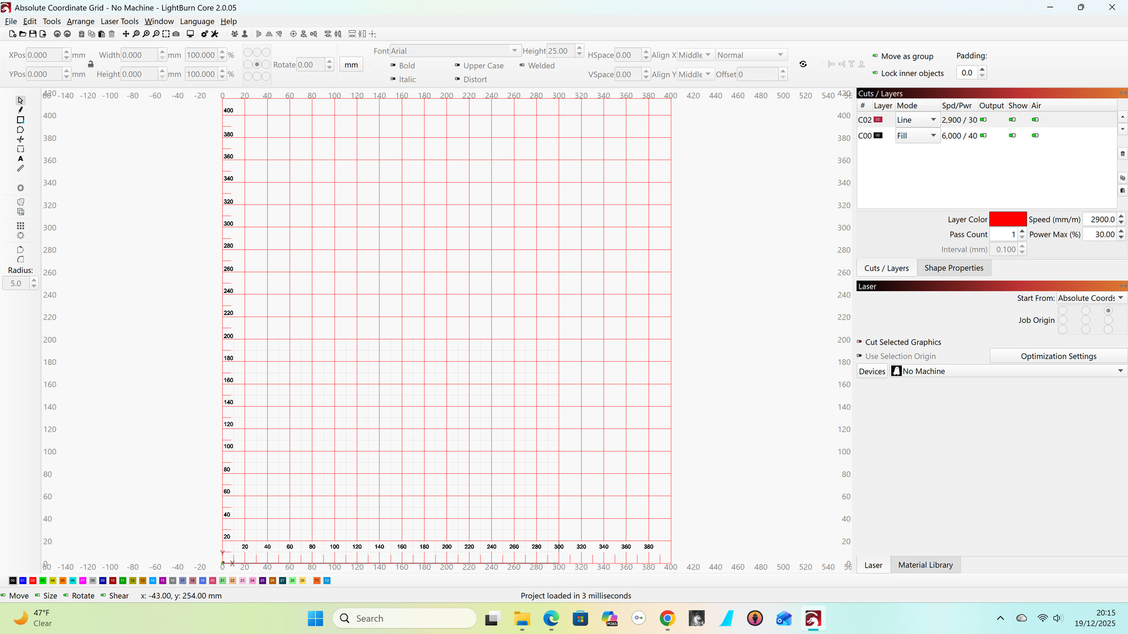Switch to the Shape Properties tab
The height and width of the screenshot is (634, 1128).
pyautogui.click(x=954, y=268)
